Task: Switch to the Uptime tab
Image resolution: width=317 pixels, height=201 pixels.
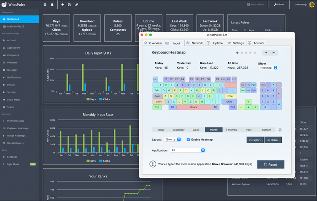Action: tap(215, 43)
